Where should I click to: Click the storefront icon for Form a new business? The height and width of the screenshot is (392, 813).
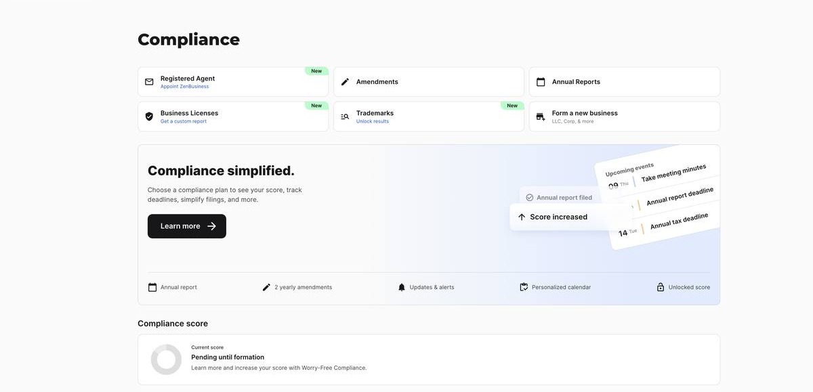click(x=541, y=116)
